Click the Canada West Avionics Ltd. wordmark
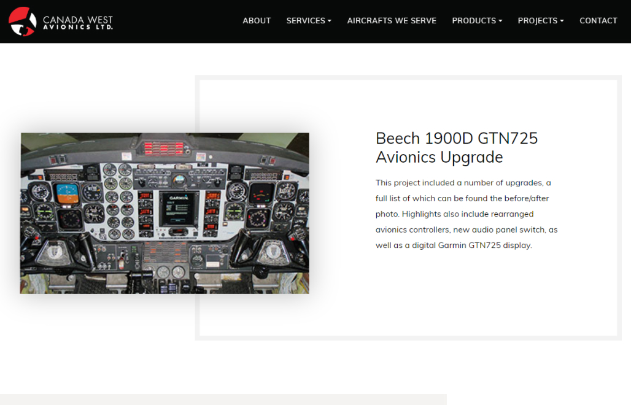Screen dimensions: 631x405 coord(78,23)
